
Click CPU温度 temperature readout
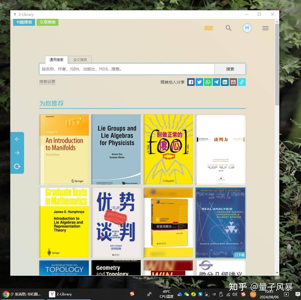click(167, 294)
